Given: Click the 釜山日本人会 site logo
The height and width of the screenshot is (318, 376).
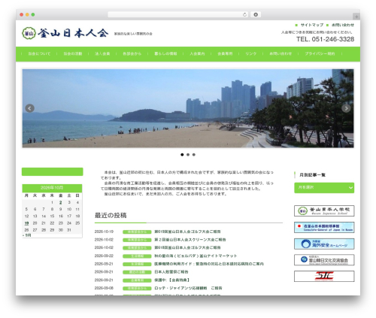Looking at the screenshot, I should click(65, 33).
